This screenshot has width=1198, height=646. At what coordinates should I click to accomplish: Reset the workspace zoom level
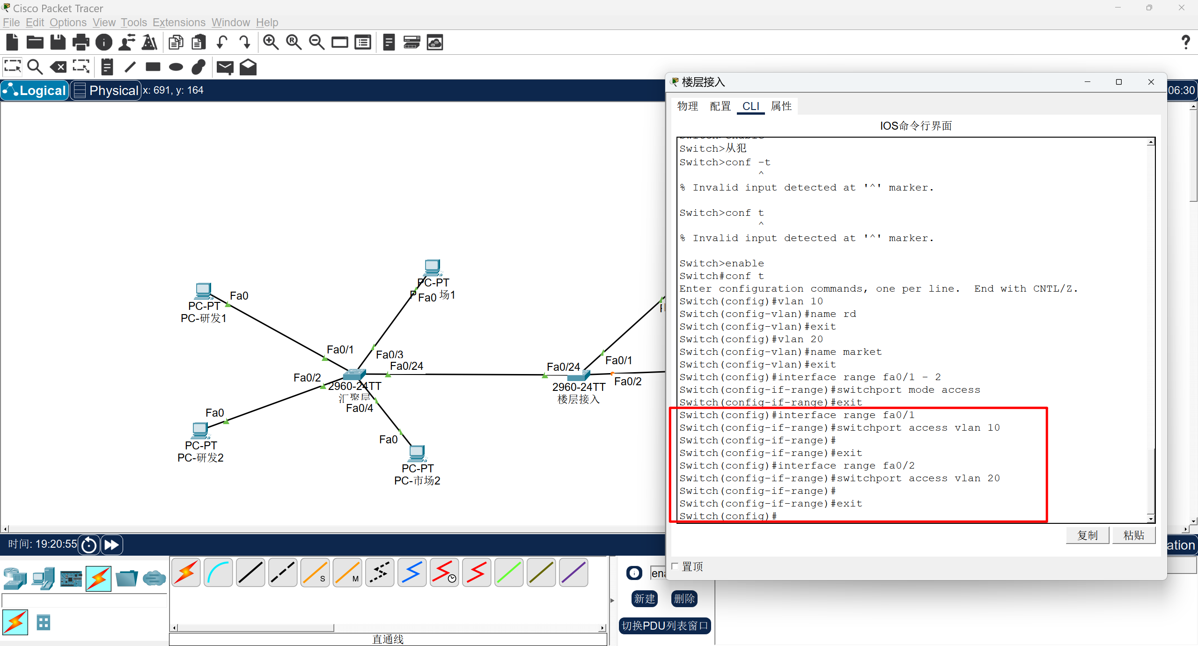tap(294, 43)
